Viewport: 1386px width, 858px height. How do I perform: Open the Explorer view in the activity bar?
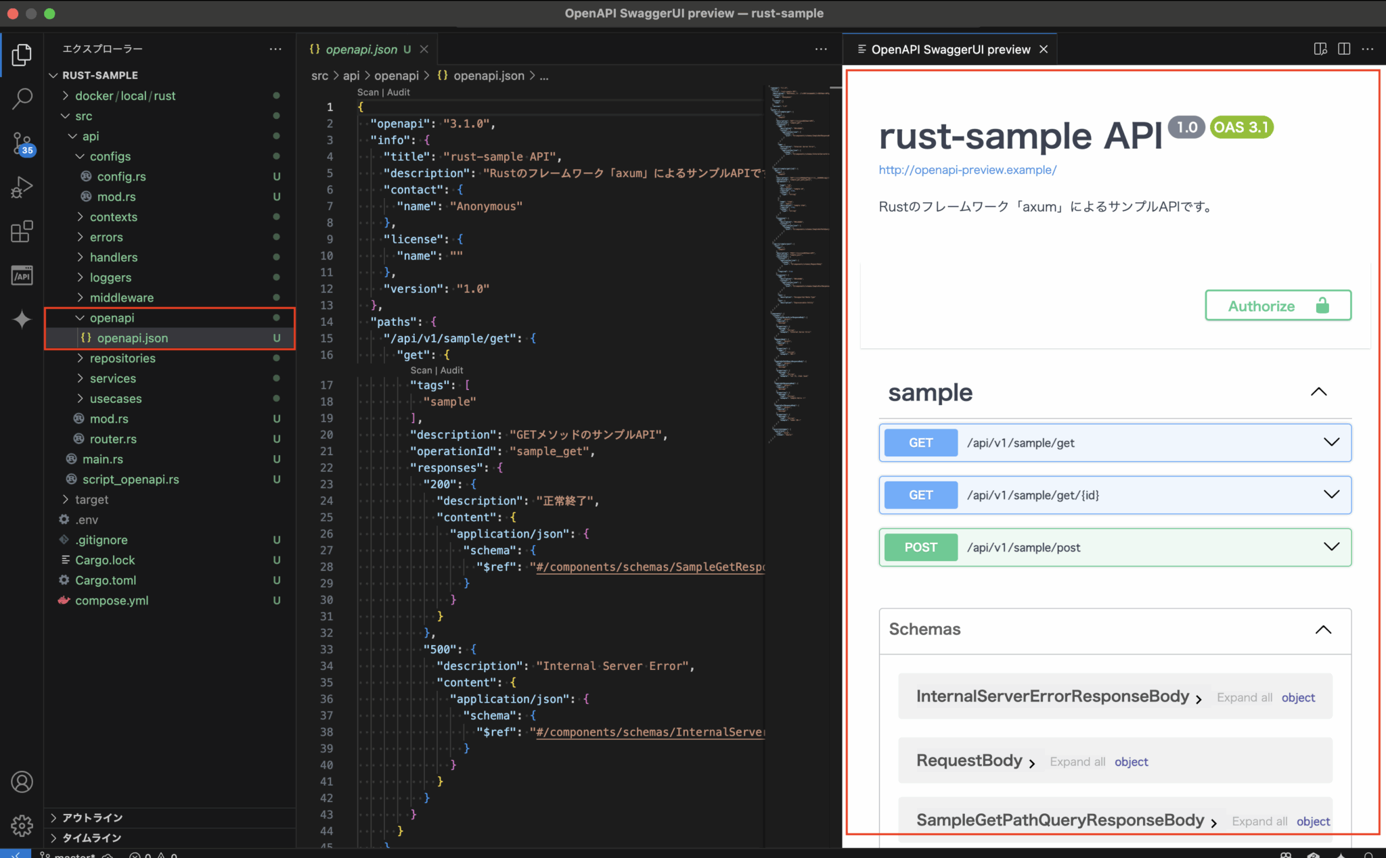(x=22, y=55)
